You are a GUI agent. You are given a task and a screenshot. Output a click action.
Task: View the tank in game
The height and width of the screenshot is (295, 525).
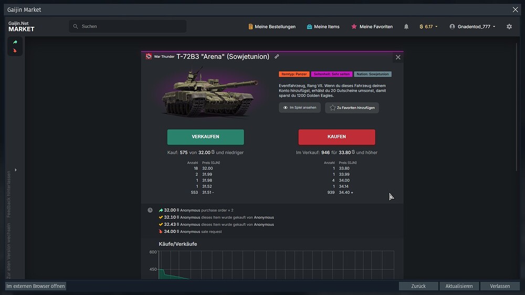click(x=299, y=108)
